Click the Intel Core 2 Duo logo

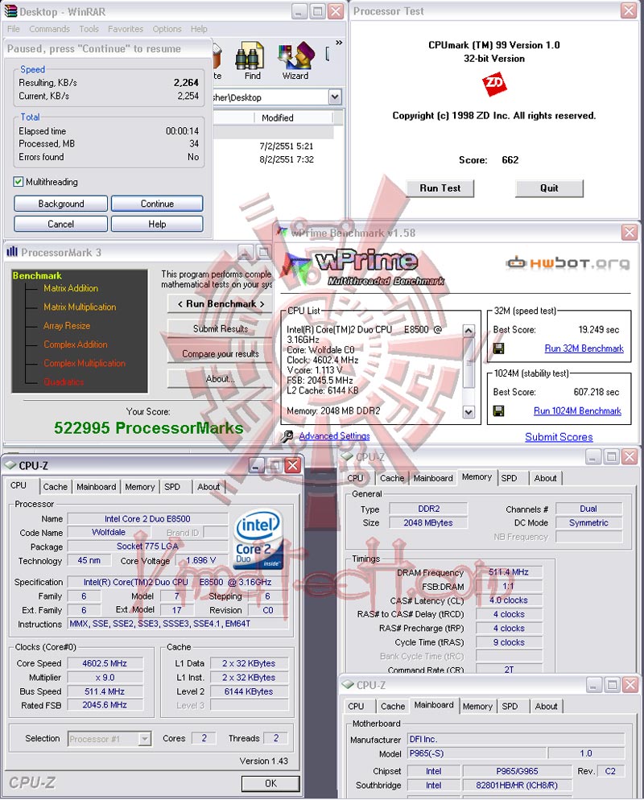(258, 540)
